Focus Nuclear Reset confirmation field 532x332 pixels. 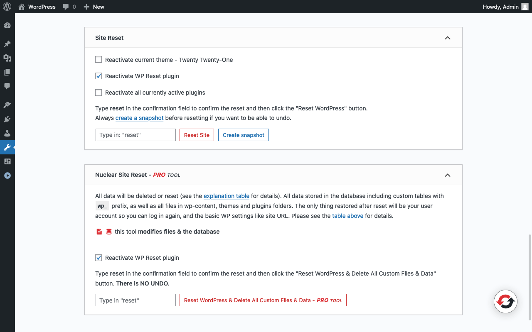coord(135,300)
